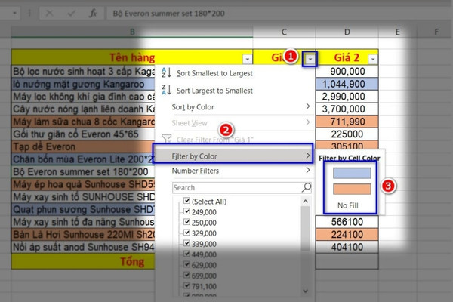
Task: Select column C header
Action: [x=284, y=32]
